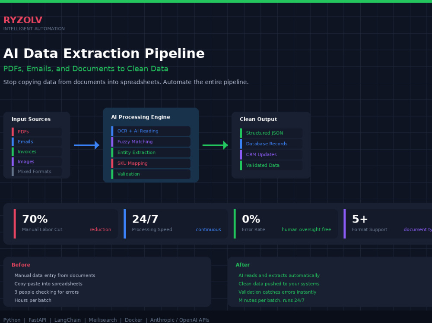Click Docker in the tech stack footer
This screenshot has height=323, width=432.
click(133, 320)
